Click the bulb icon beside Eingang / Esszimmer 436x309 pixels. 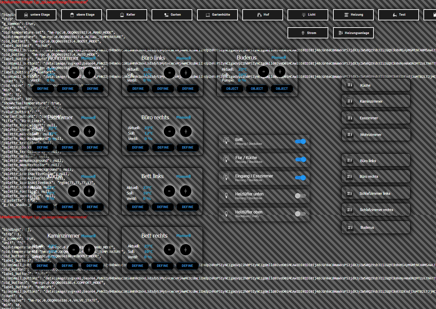pos(226,177)
